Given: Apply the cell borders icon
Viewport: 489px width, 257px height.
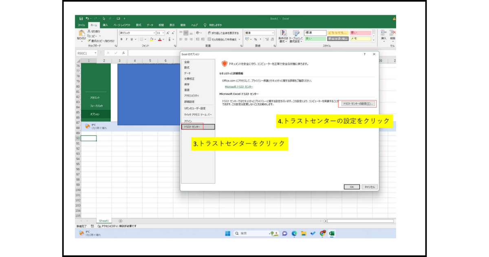Looking at the screenshot, I should [x=141, y=40].
